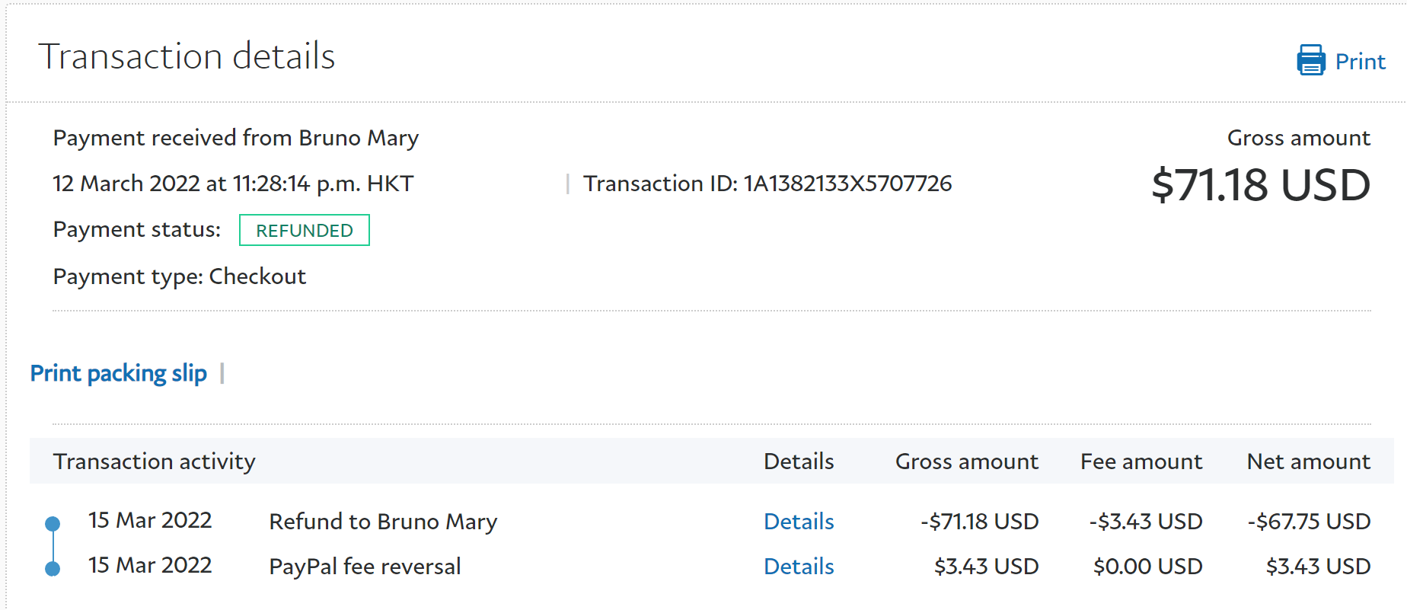This screenshot has width=1407, height=610.
Task: Select the PayPal fee reversal activity row
Action: (365, 567)
